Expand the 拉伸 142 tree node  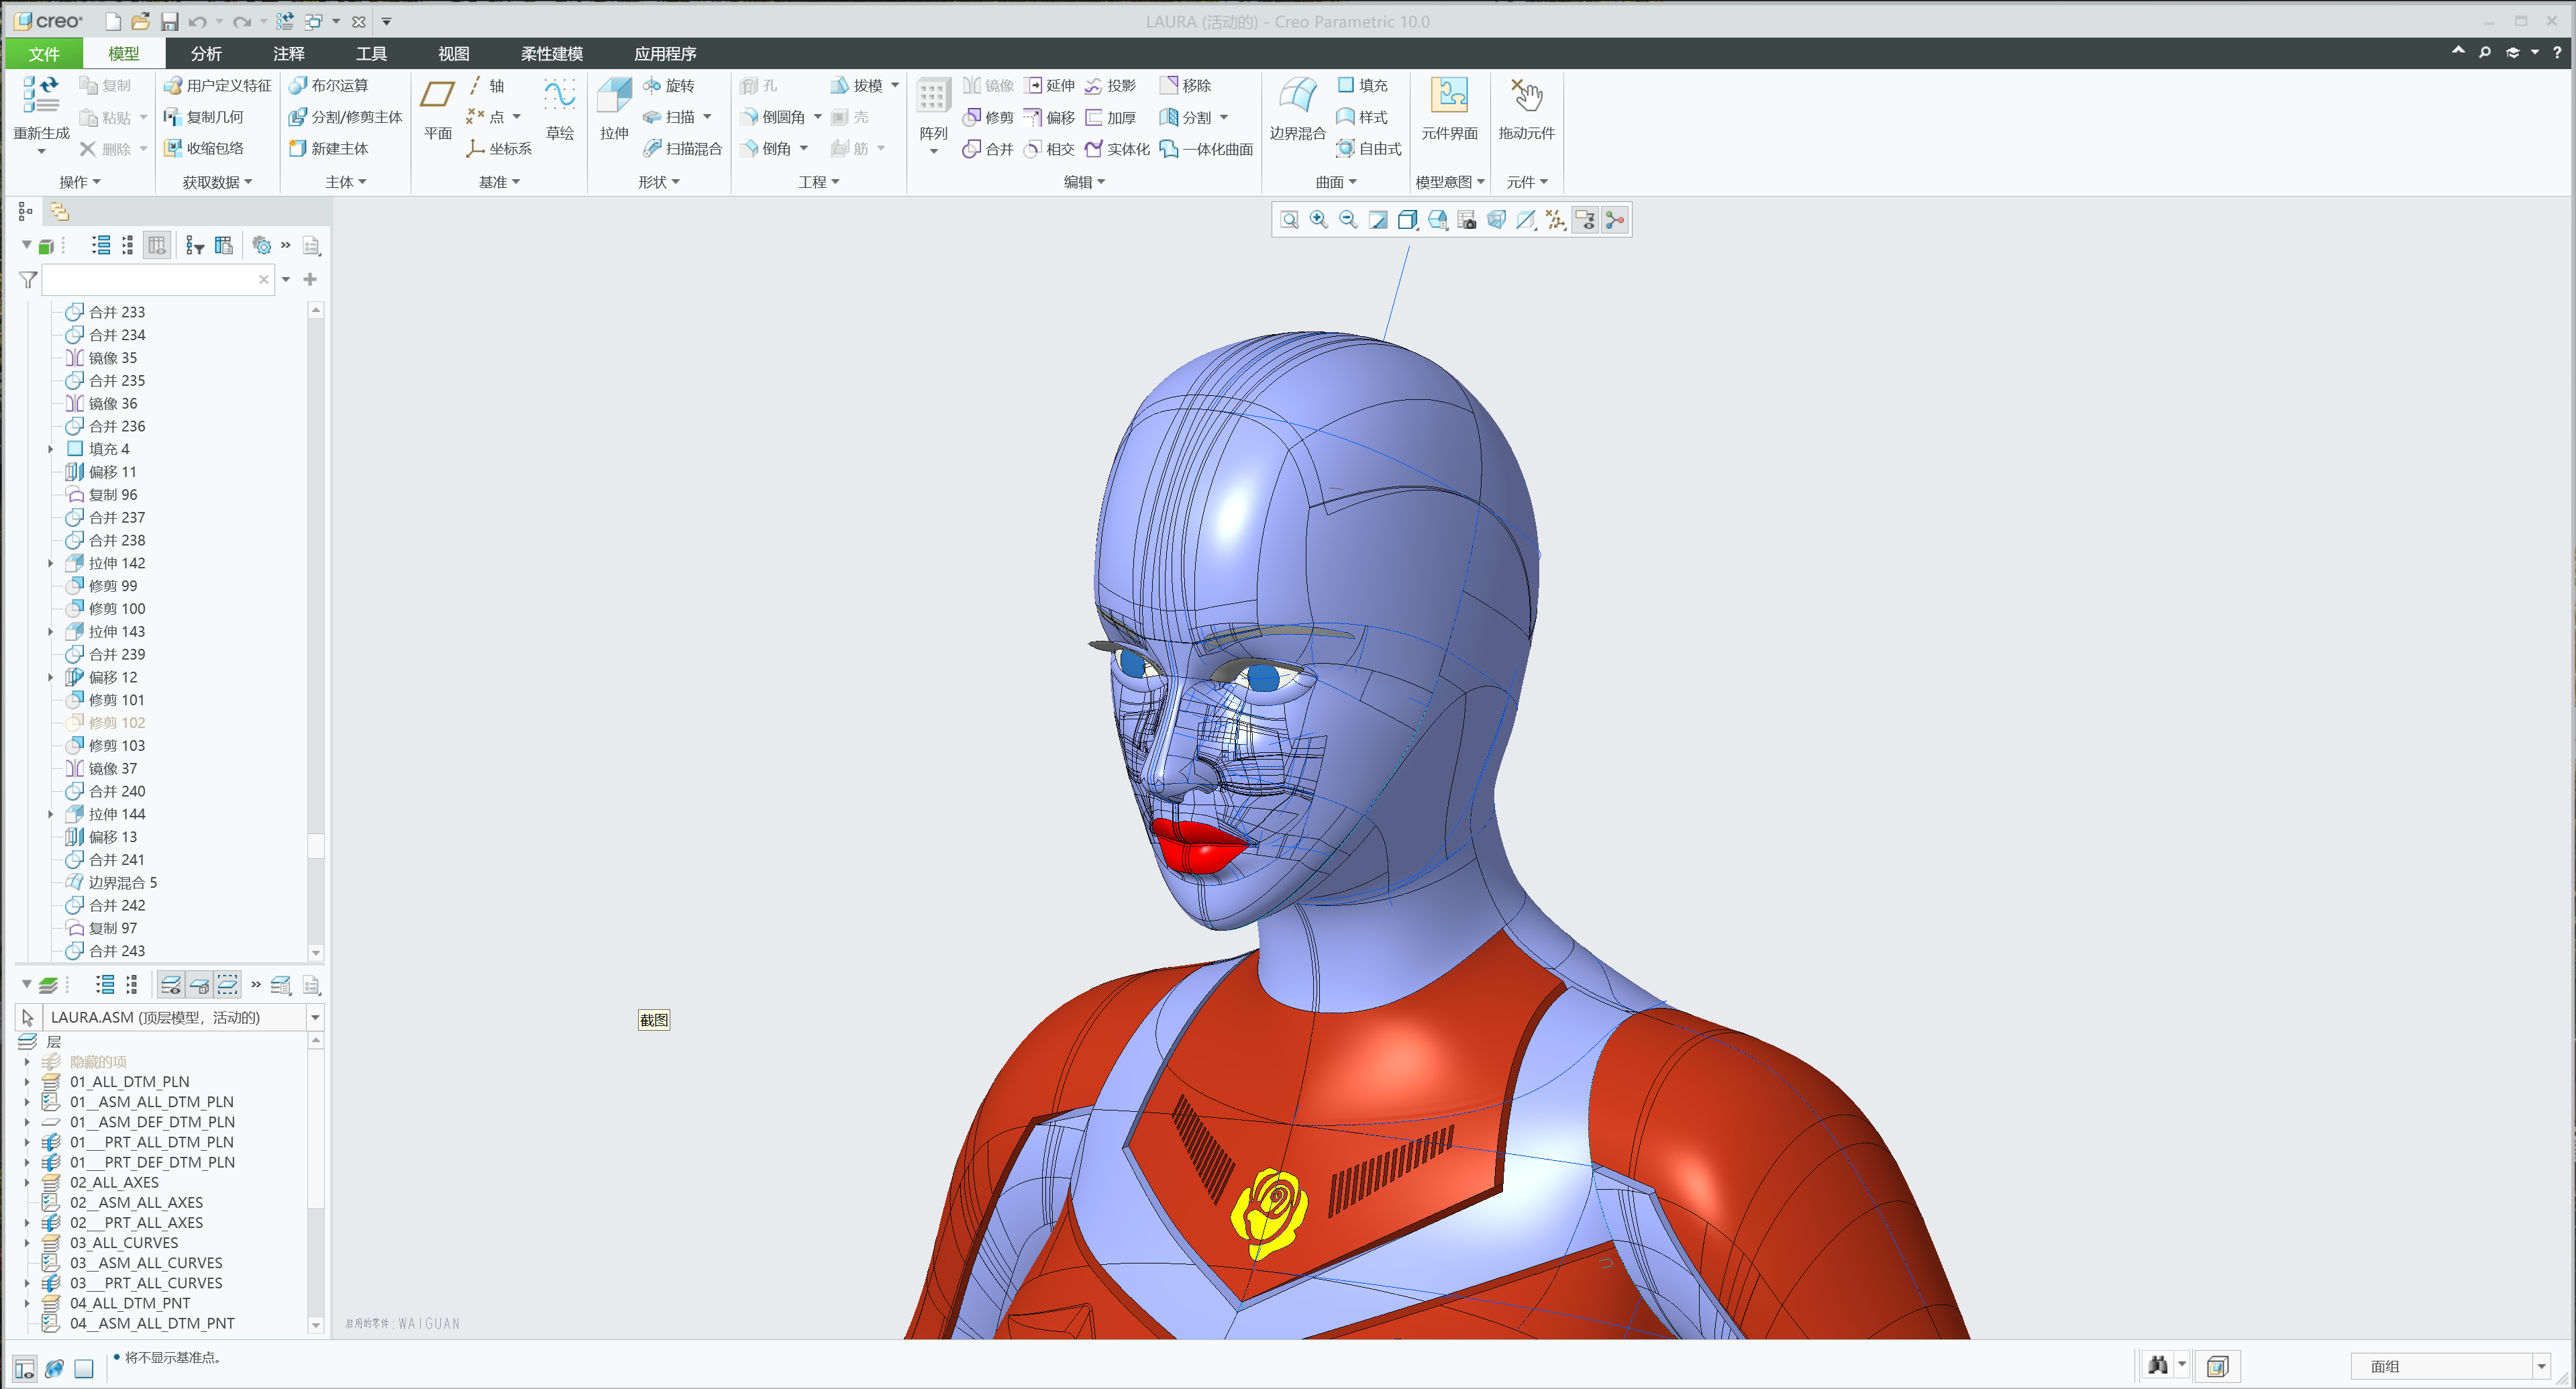point(51,563)
